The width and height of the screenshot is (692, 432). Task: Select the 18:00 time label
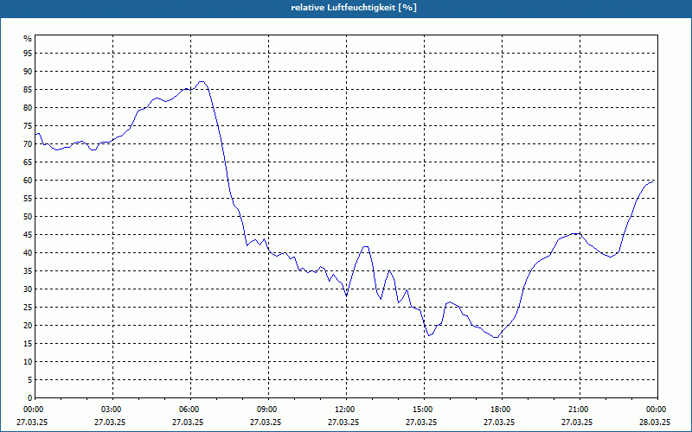[x=502, y=410]
